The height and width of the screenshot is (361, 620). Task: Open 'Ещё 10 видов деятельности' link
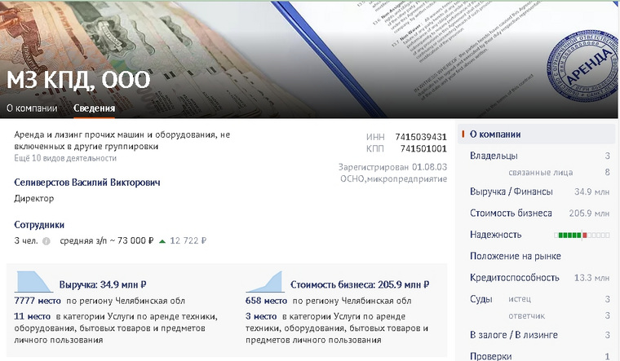65,158
